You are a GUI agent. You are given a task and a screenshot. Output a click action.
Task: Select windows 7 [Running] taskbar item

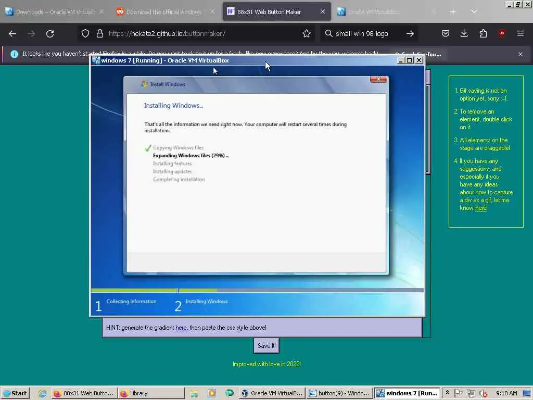[407, 393]
